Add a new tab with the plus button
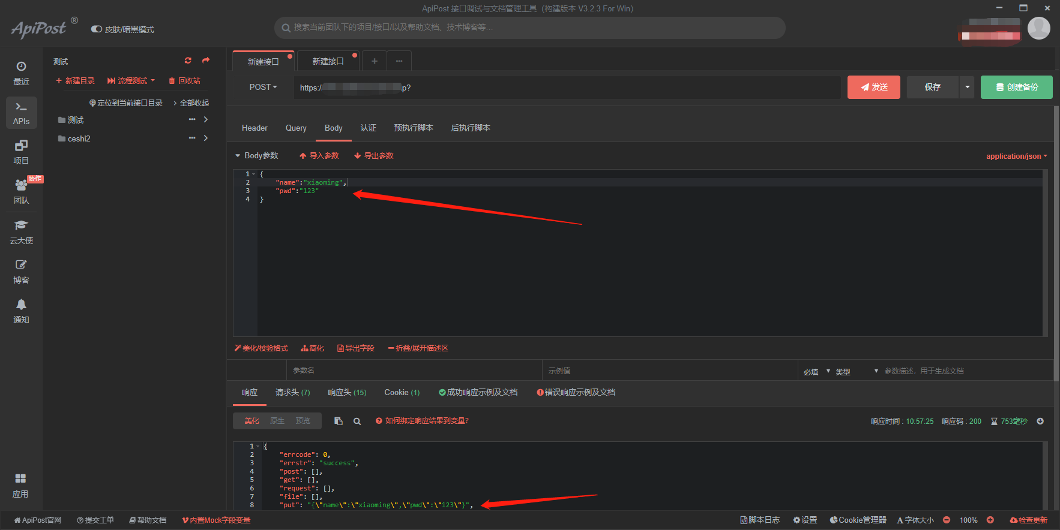The height and width of the screenshot is (530, 1060). (375, 61)
